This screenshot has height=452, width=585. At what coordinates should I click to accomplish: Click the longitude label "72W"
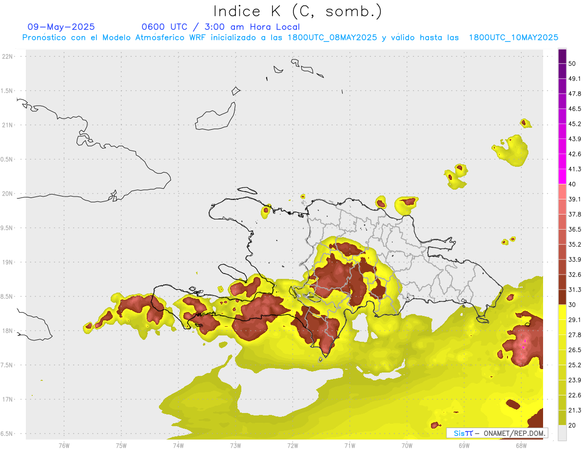coord(292,445)
